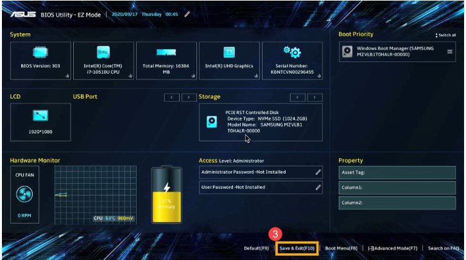
Task: Edit date and time pencil icon
Action: tap(187, 13)
